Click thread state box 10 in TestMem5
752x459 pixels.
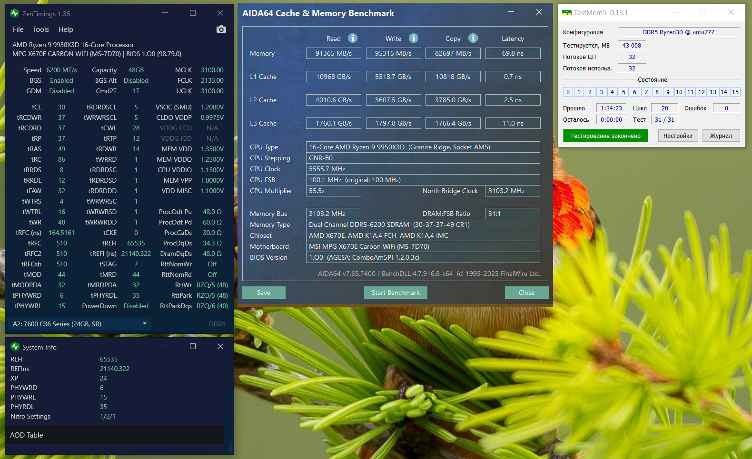pos(679,92)
